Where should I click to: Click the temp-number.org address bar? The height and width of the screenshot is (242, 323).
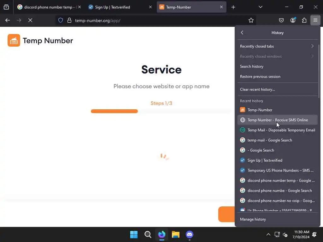point(156,20)
